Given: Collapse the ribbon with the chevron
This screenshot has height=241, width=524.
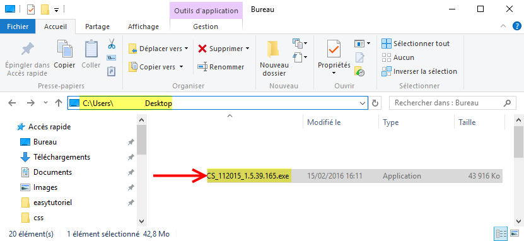Looking at the screenshot, I should [x=503, y=26].
